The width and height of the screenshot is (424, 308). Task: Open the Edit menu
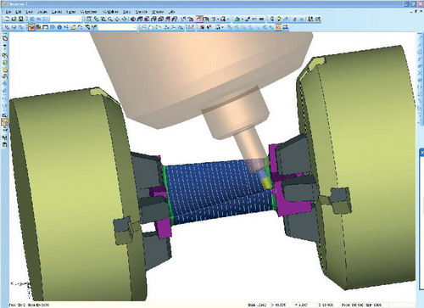coord(18,12)
